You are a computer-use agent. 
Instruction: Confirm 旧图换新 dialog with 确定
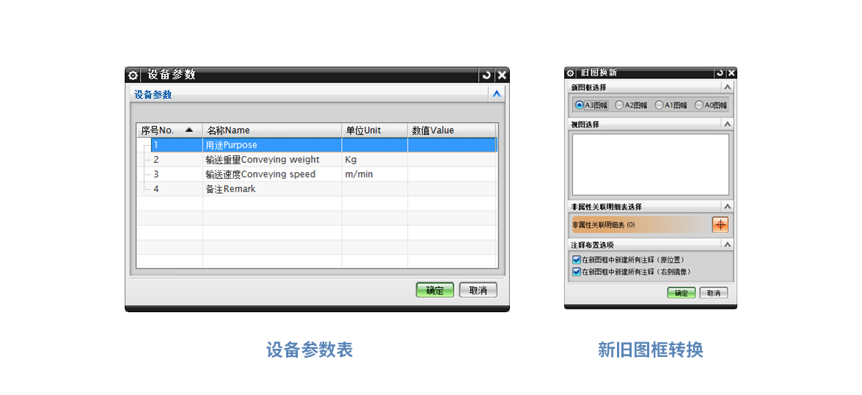pos(682,293)
